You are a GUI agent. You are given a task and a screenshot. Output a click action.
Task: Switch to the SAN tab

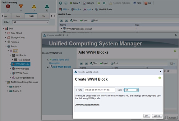coord(31,16)
